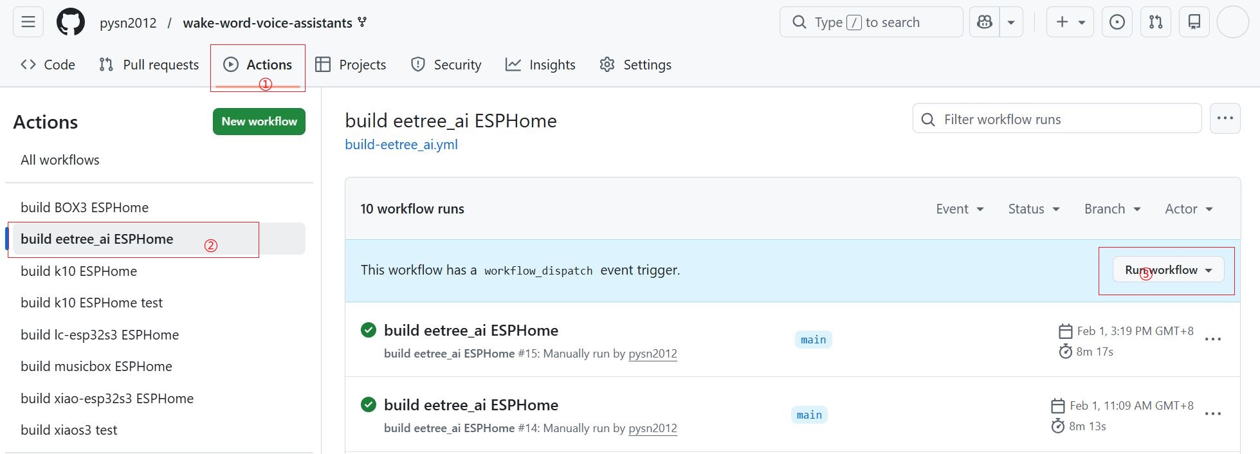1260x454 pixels.
Task: Switch to the Insights tab
Action: point(540,65)
